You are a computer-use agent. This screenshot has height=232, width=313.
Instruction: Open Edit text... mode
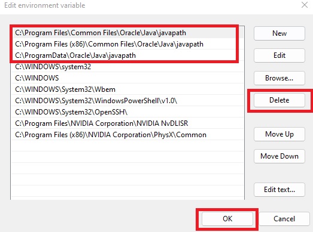pos(279,190)
